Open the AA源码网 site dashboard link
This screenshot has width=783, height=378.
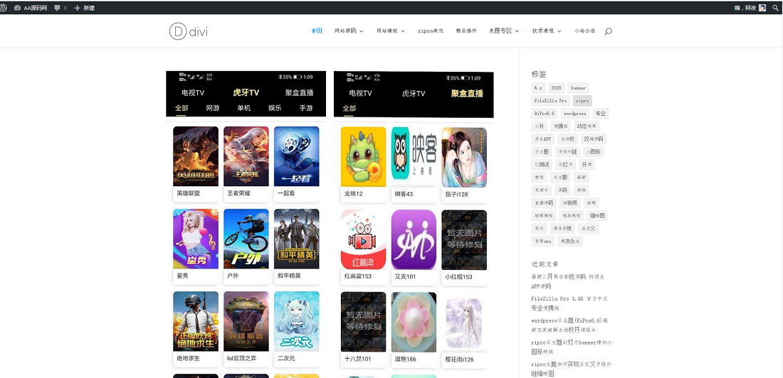(x=31, y=8)
